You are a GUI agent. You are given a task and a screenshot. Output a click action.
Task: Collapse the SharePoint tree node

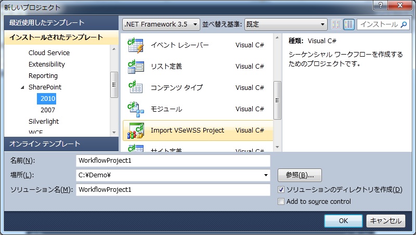[22, 87]
